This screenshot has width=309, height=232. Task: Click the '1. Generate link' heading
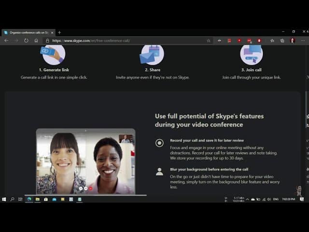[x=54, y=70]
